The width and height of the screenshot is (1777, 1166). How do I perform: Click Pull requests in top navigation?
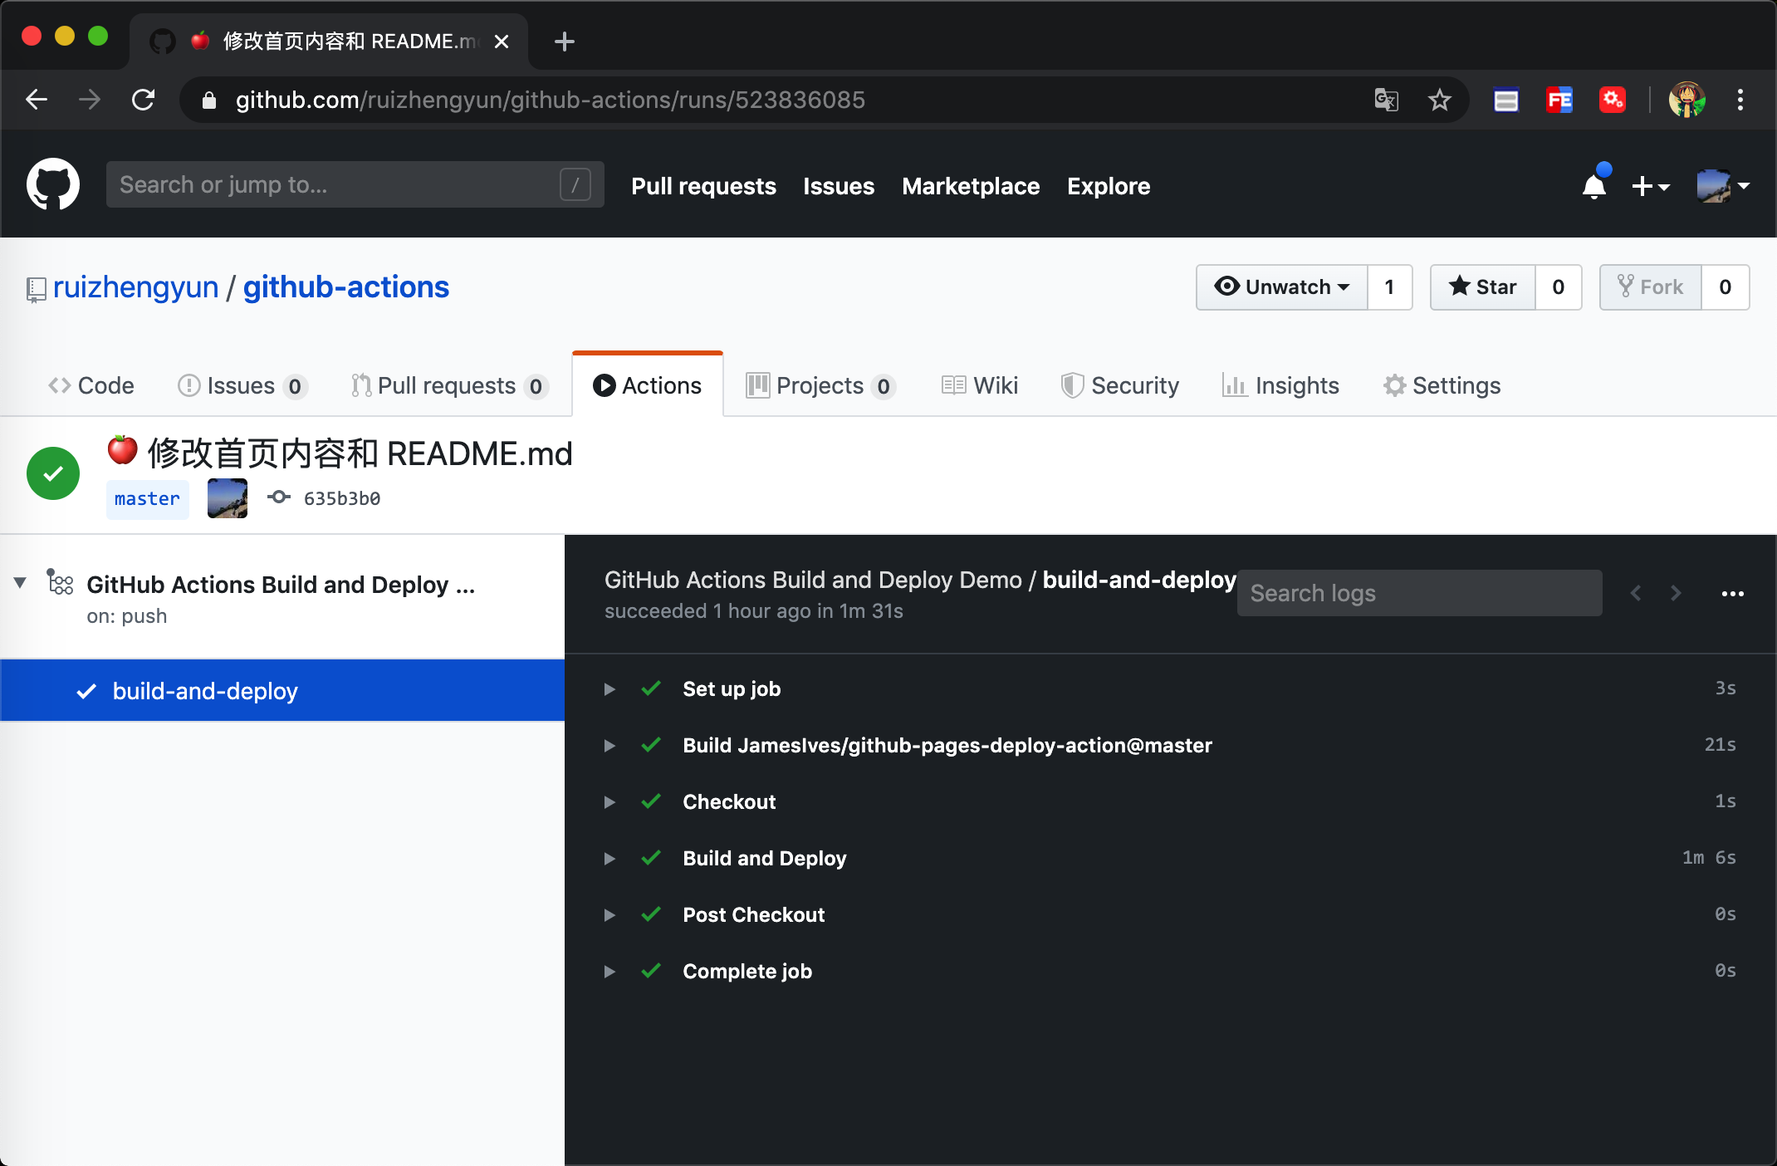[703, 186]
